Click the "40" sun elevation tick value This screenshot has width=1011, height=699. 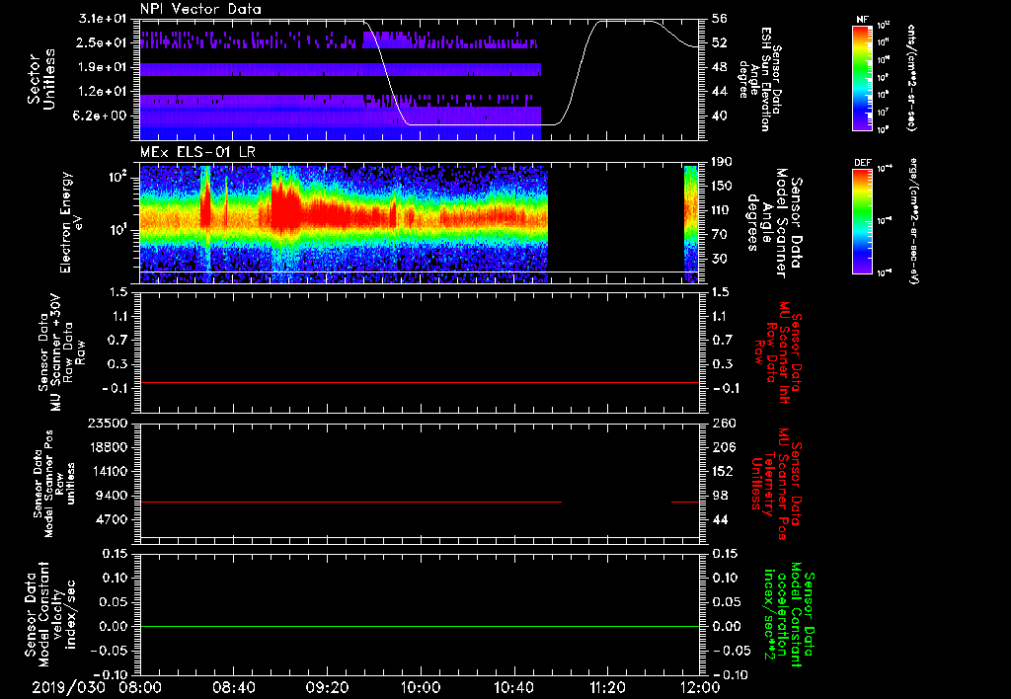[x=719, y=116]
